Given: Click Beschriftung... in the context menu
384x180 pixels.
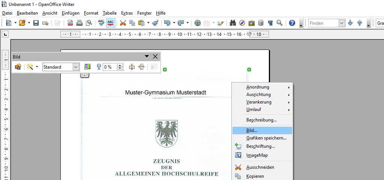Looking at the screenshot, I should click(x=260, y=146).
